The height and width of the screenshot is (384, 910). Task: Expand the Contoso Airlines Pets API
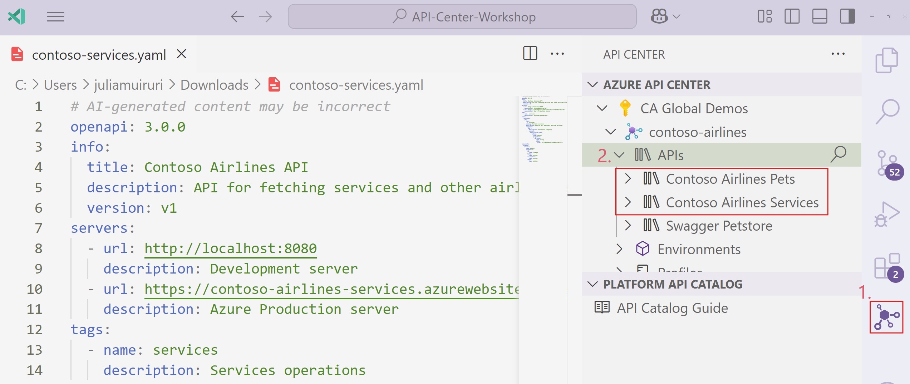[x=628, y=178]
